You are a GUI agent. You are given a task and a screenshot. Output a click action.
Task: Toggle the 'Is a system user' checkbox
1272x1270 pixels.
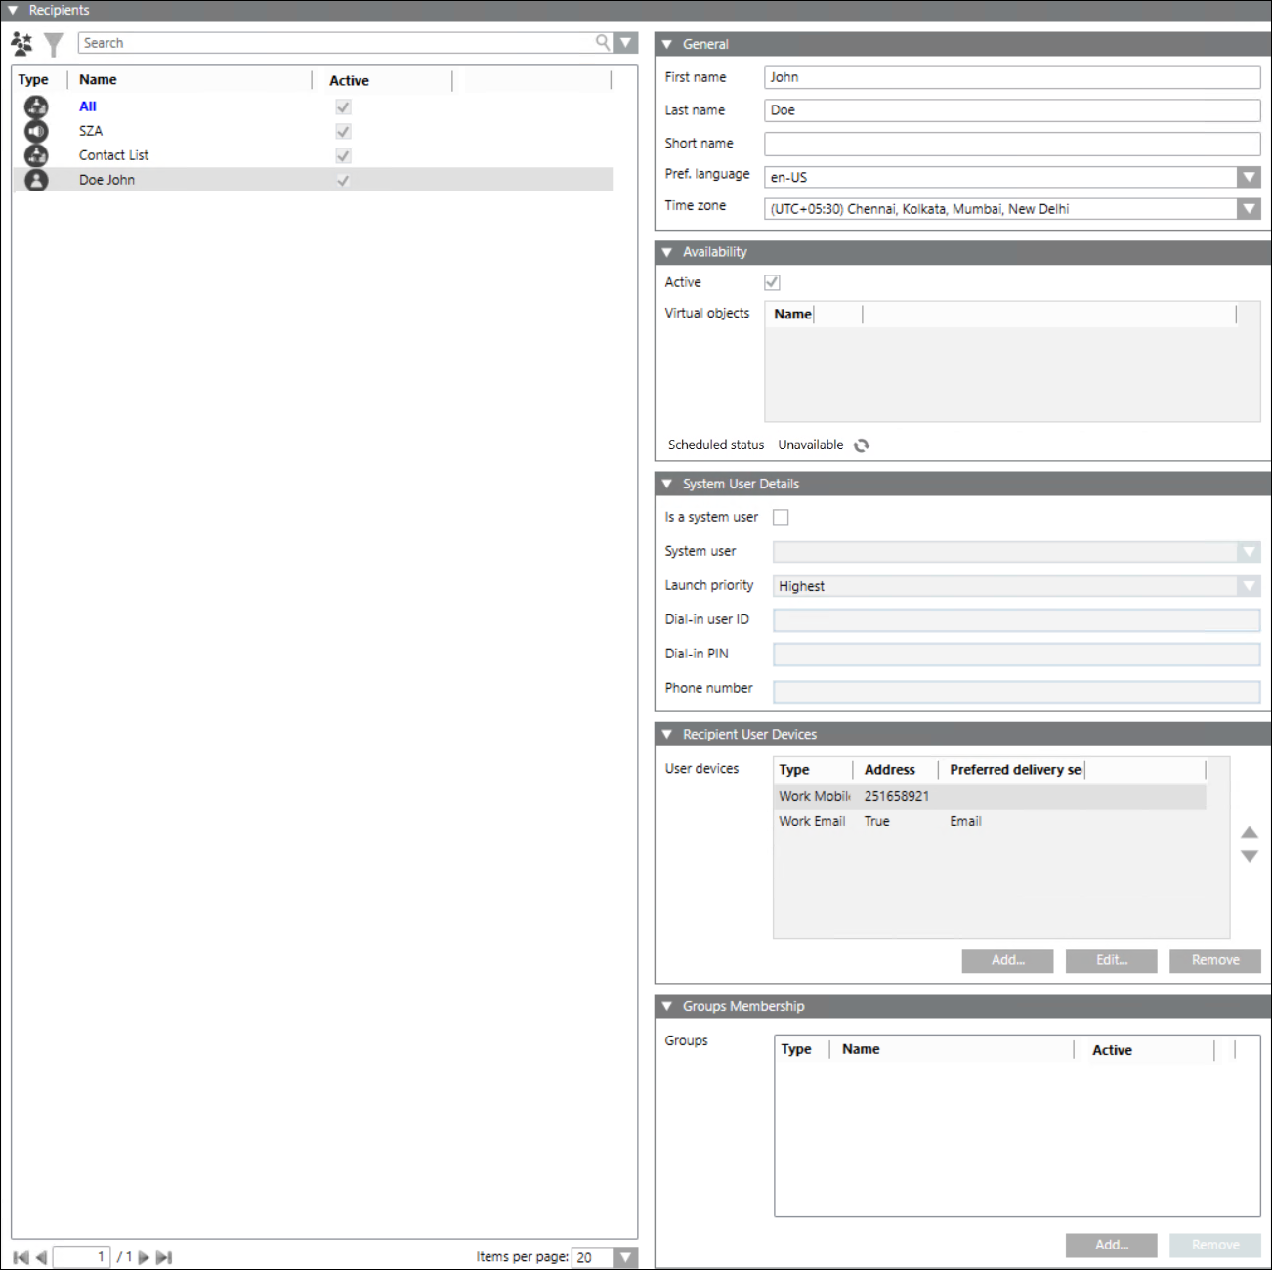(x=781, y=518)
